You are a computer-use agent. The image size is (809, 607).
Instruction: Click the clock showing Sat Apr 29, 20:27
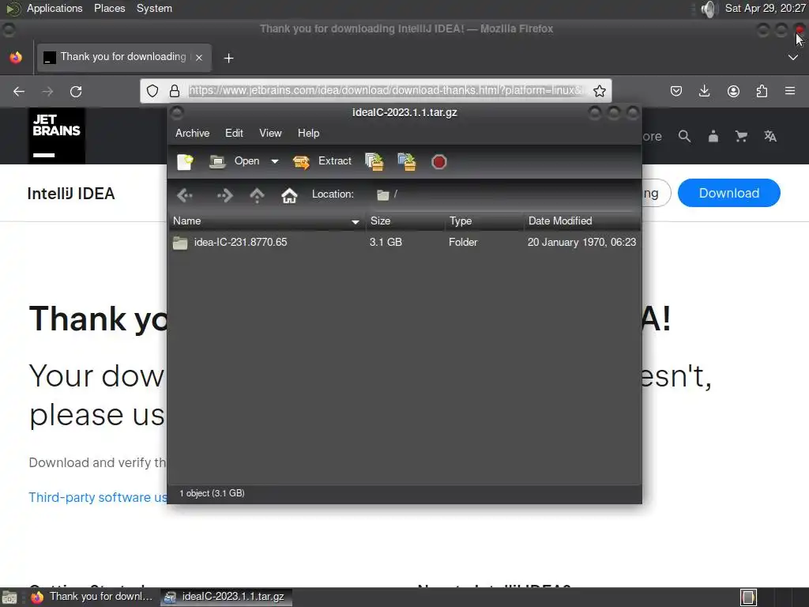click(x=765, y=8)
